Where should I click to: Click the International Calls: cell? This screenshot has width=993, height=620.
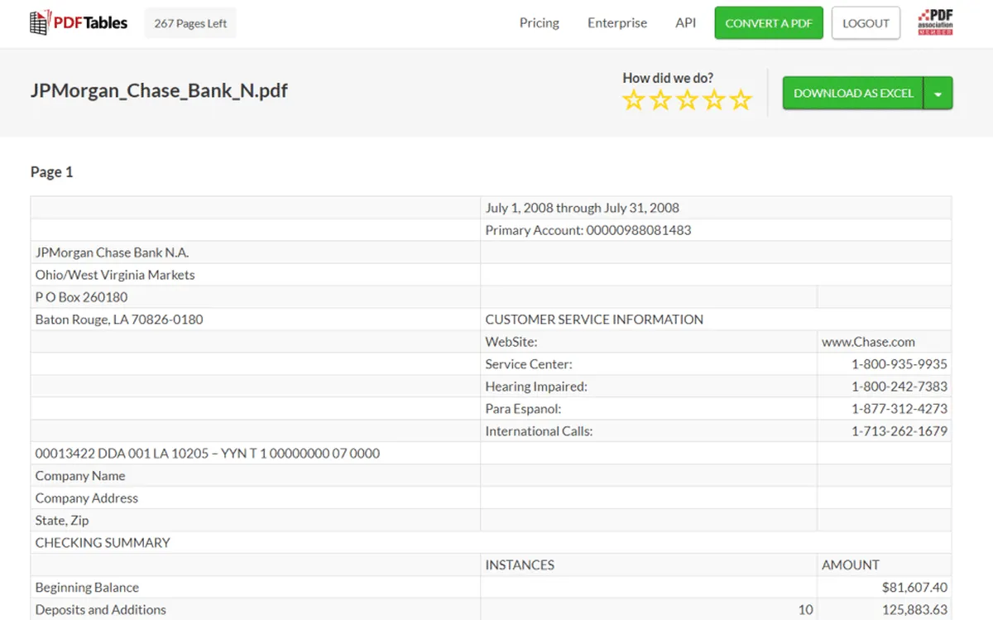[x=649, y=431]
